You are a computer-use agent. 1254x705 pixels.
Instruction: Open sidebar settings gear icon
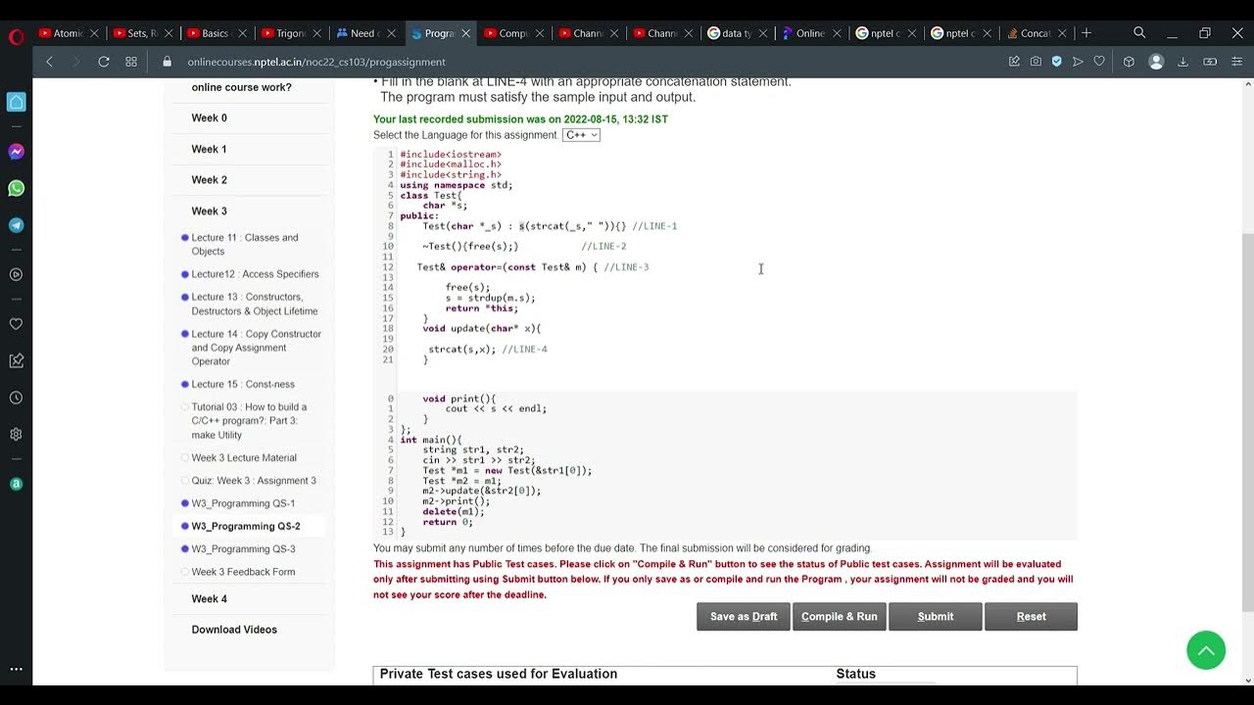pyautogui.click(x=17, y=434)
